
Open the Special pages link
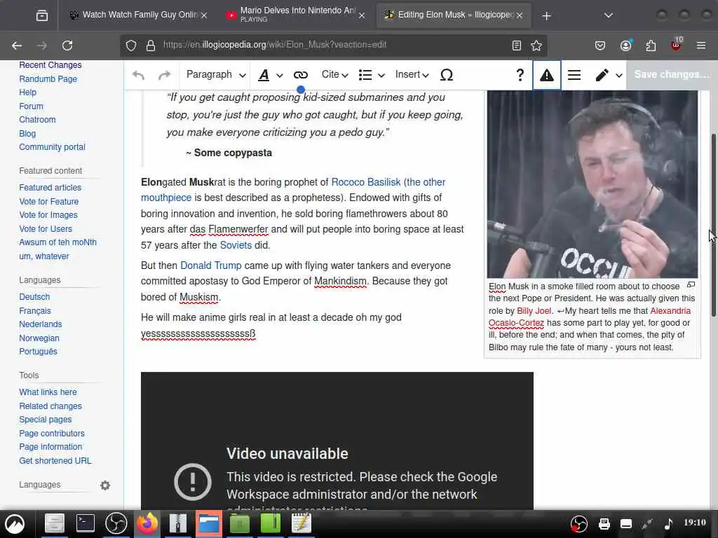[46, 420]
